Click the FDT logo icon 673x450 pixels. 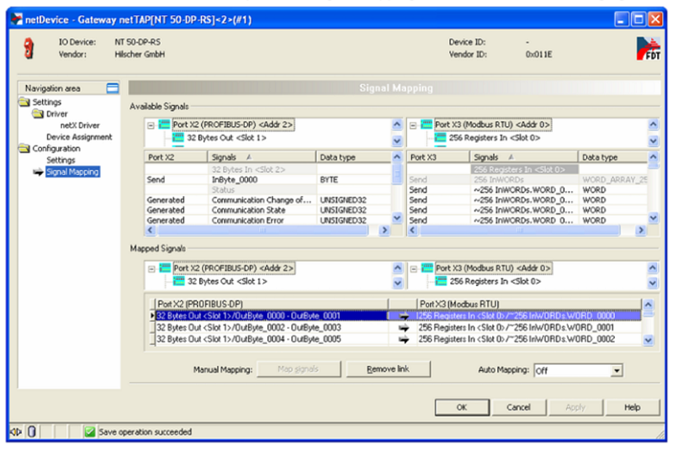[x=648, y=48]
